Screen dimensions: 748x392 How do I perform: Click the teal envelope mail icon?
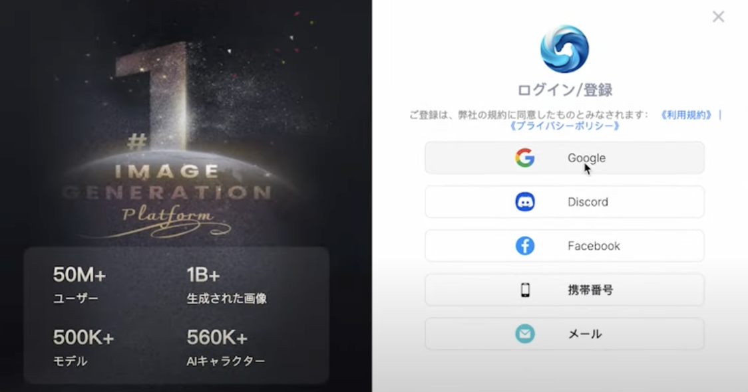coord(525,334)
